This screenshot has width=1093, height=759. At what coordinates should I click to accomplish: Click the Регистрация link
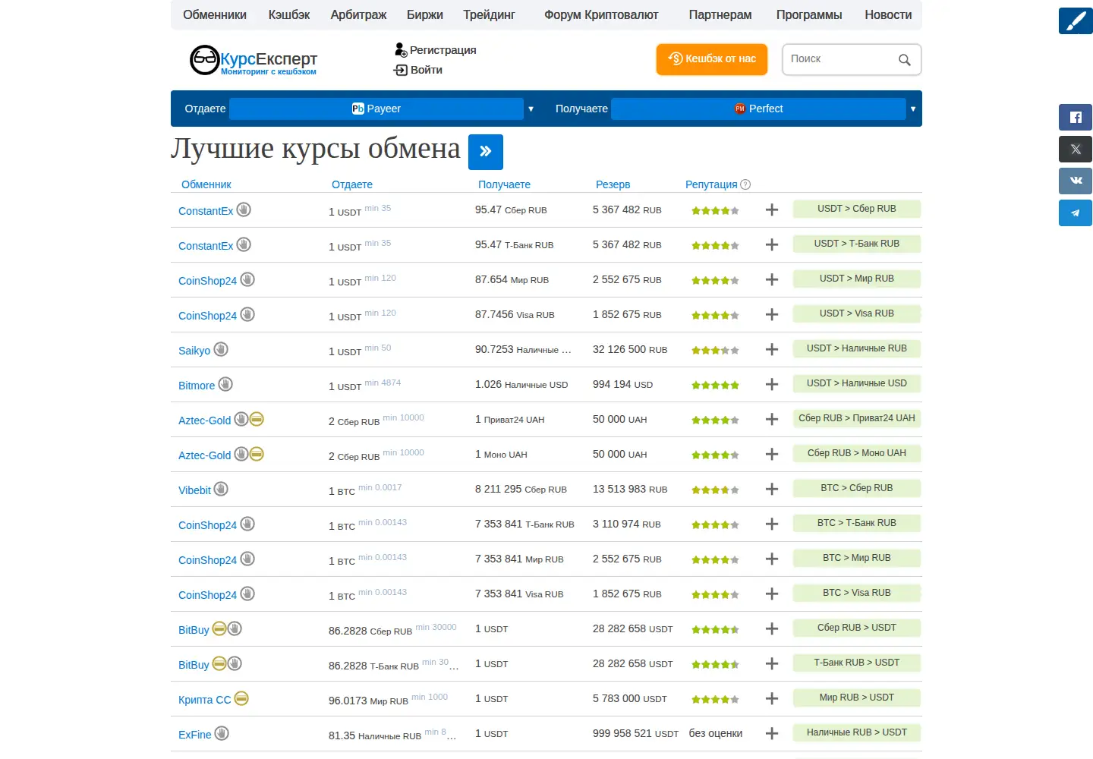[436, 50]
